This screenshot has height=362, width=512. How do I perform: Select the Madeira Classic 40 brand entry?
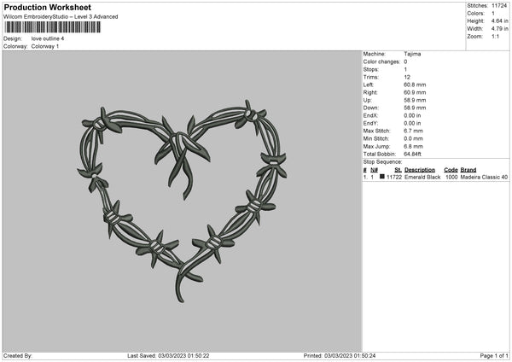pos(484,177)
